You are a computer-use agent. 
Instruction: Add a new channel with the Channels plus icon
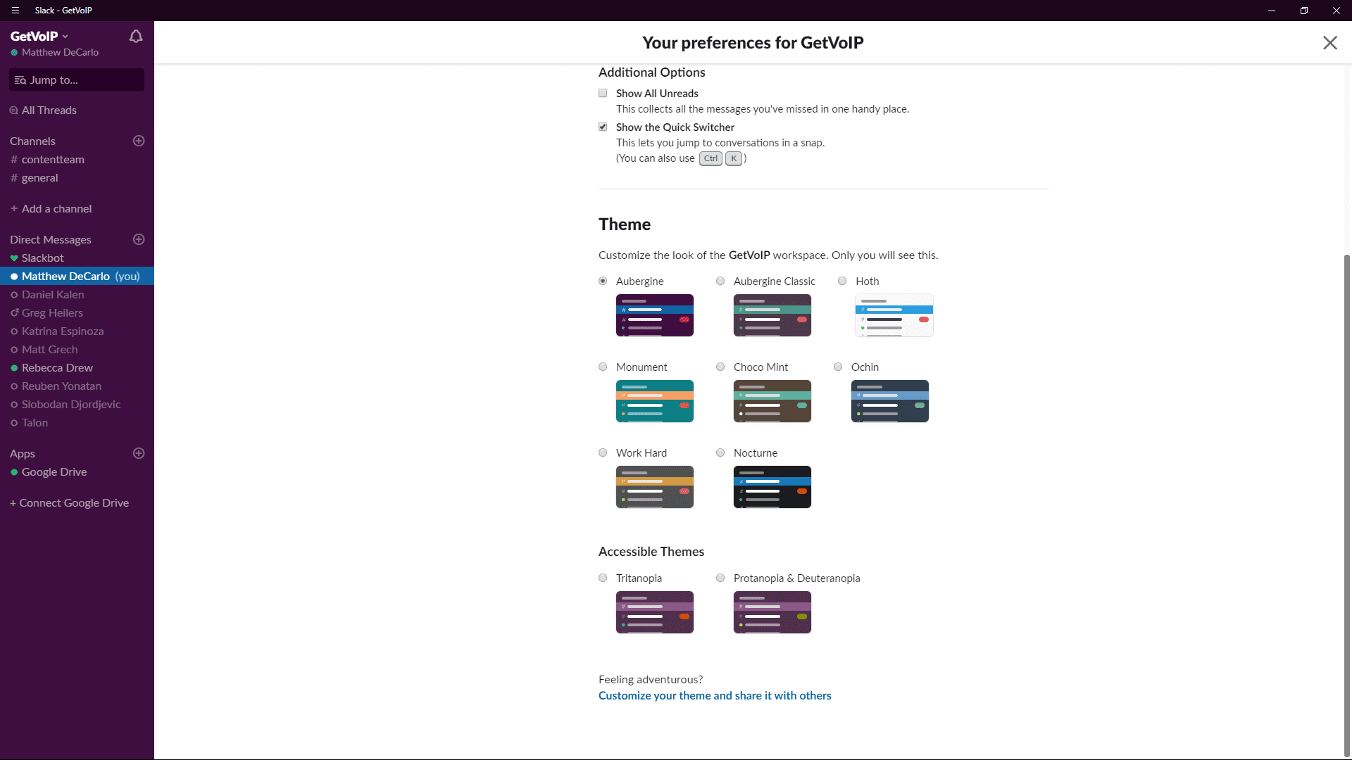(139, 141)
